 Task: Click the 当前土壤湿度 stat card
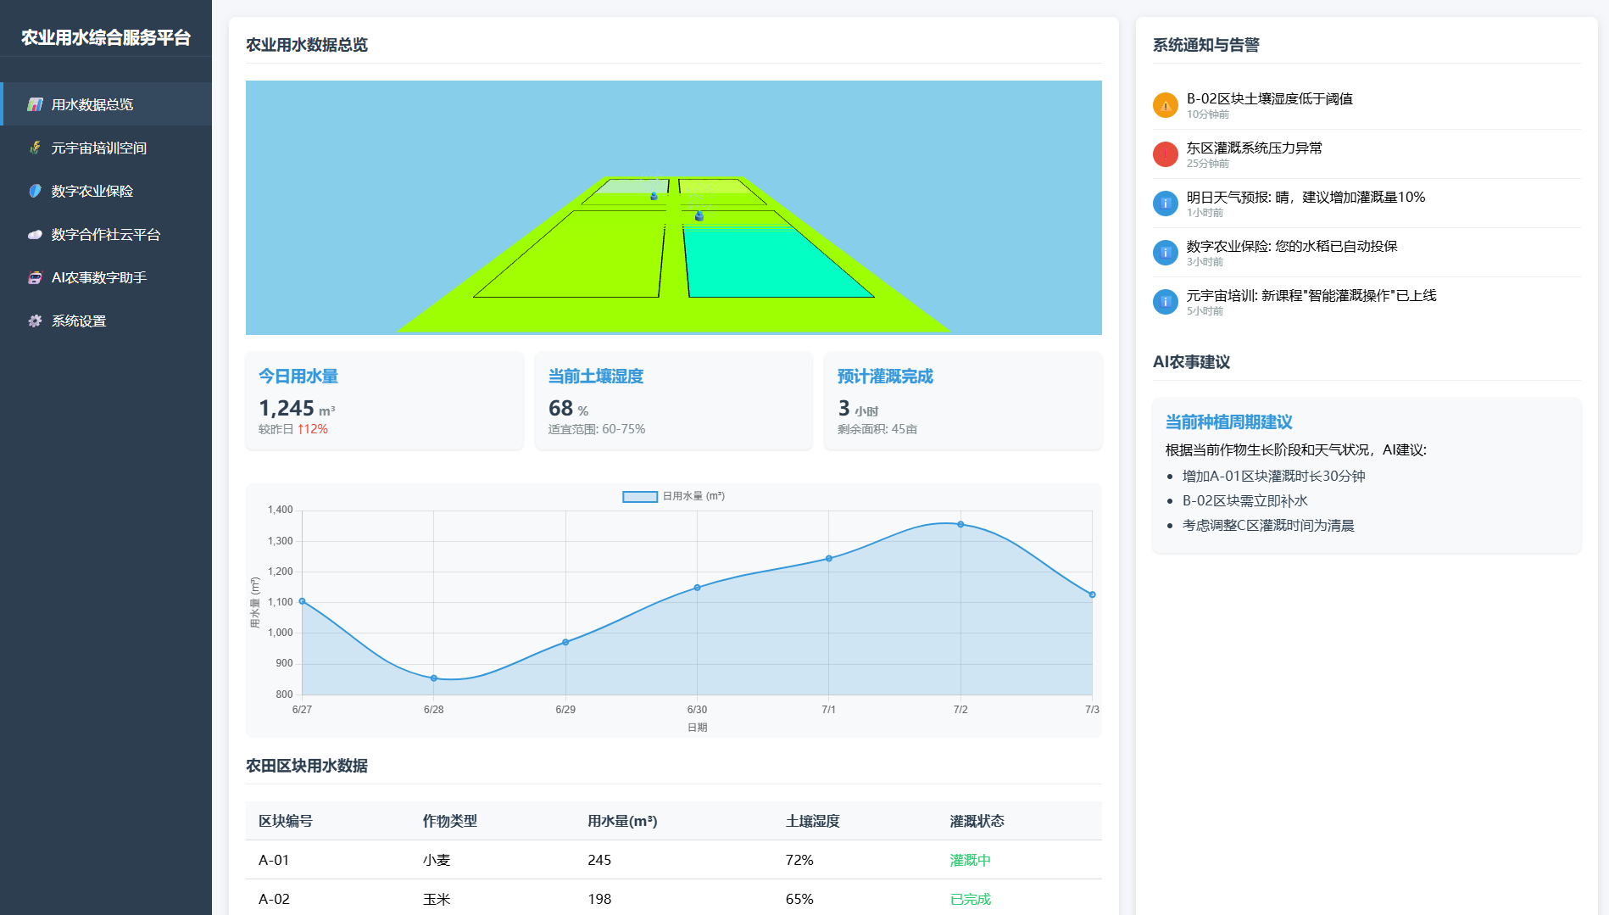coord(673,401)
